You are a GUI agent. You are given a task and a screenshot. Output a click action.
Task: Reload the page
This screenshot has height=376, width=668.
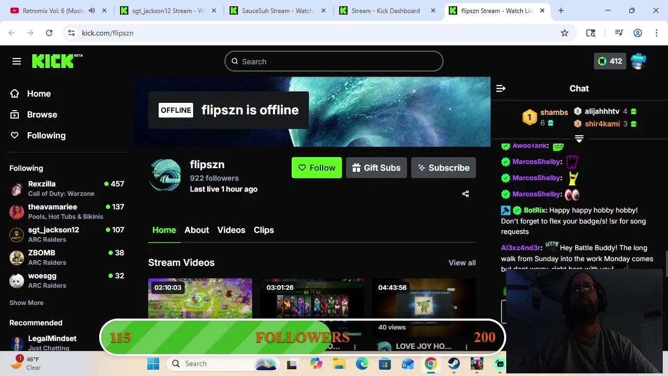49,33
